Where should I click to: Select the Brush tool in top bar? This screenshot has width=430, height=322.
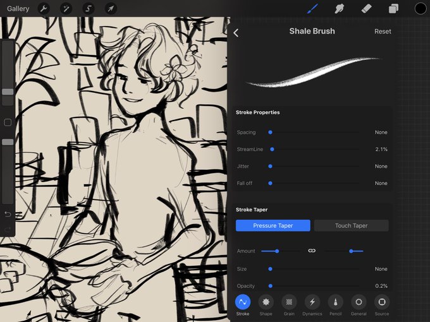coord(312,9)
